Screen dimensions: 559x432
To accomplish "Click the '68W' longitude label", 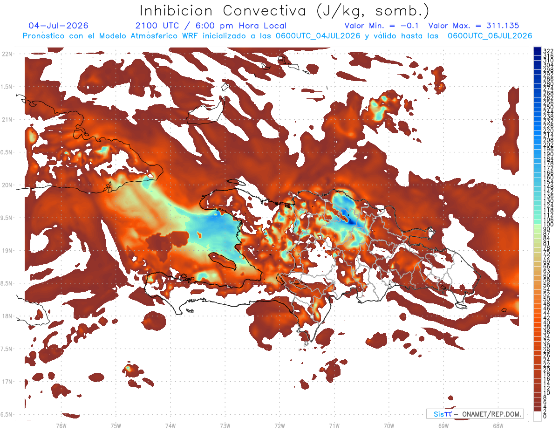I will 498,425.
